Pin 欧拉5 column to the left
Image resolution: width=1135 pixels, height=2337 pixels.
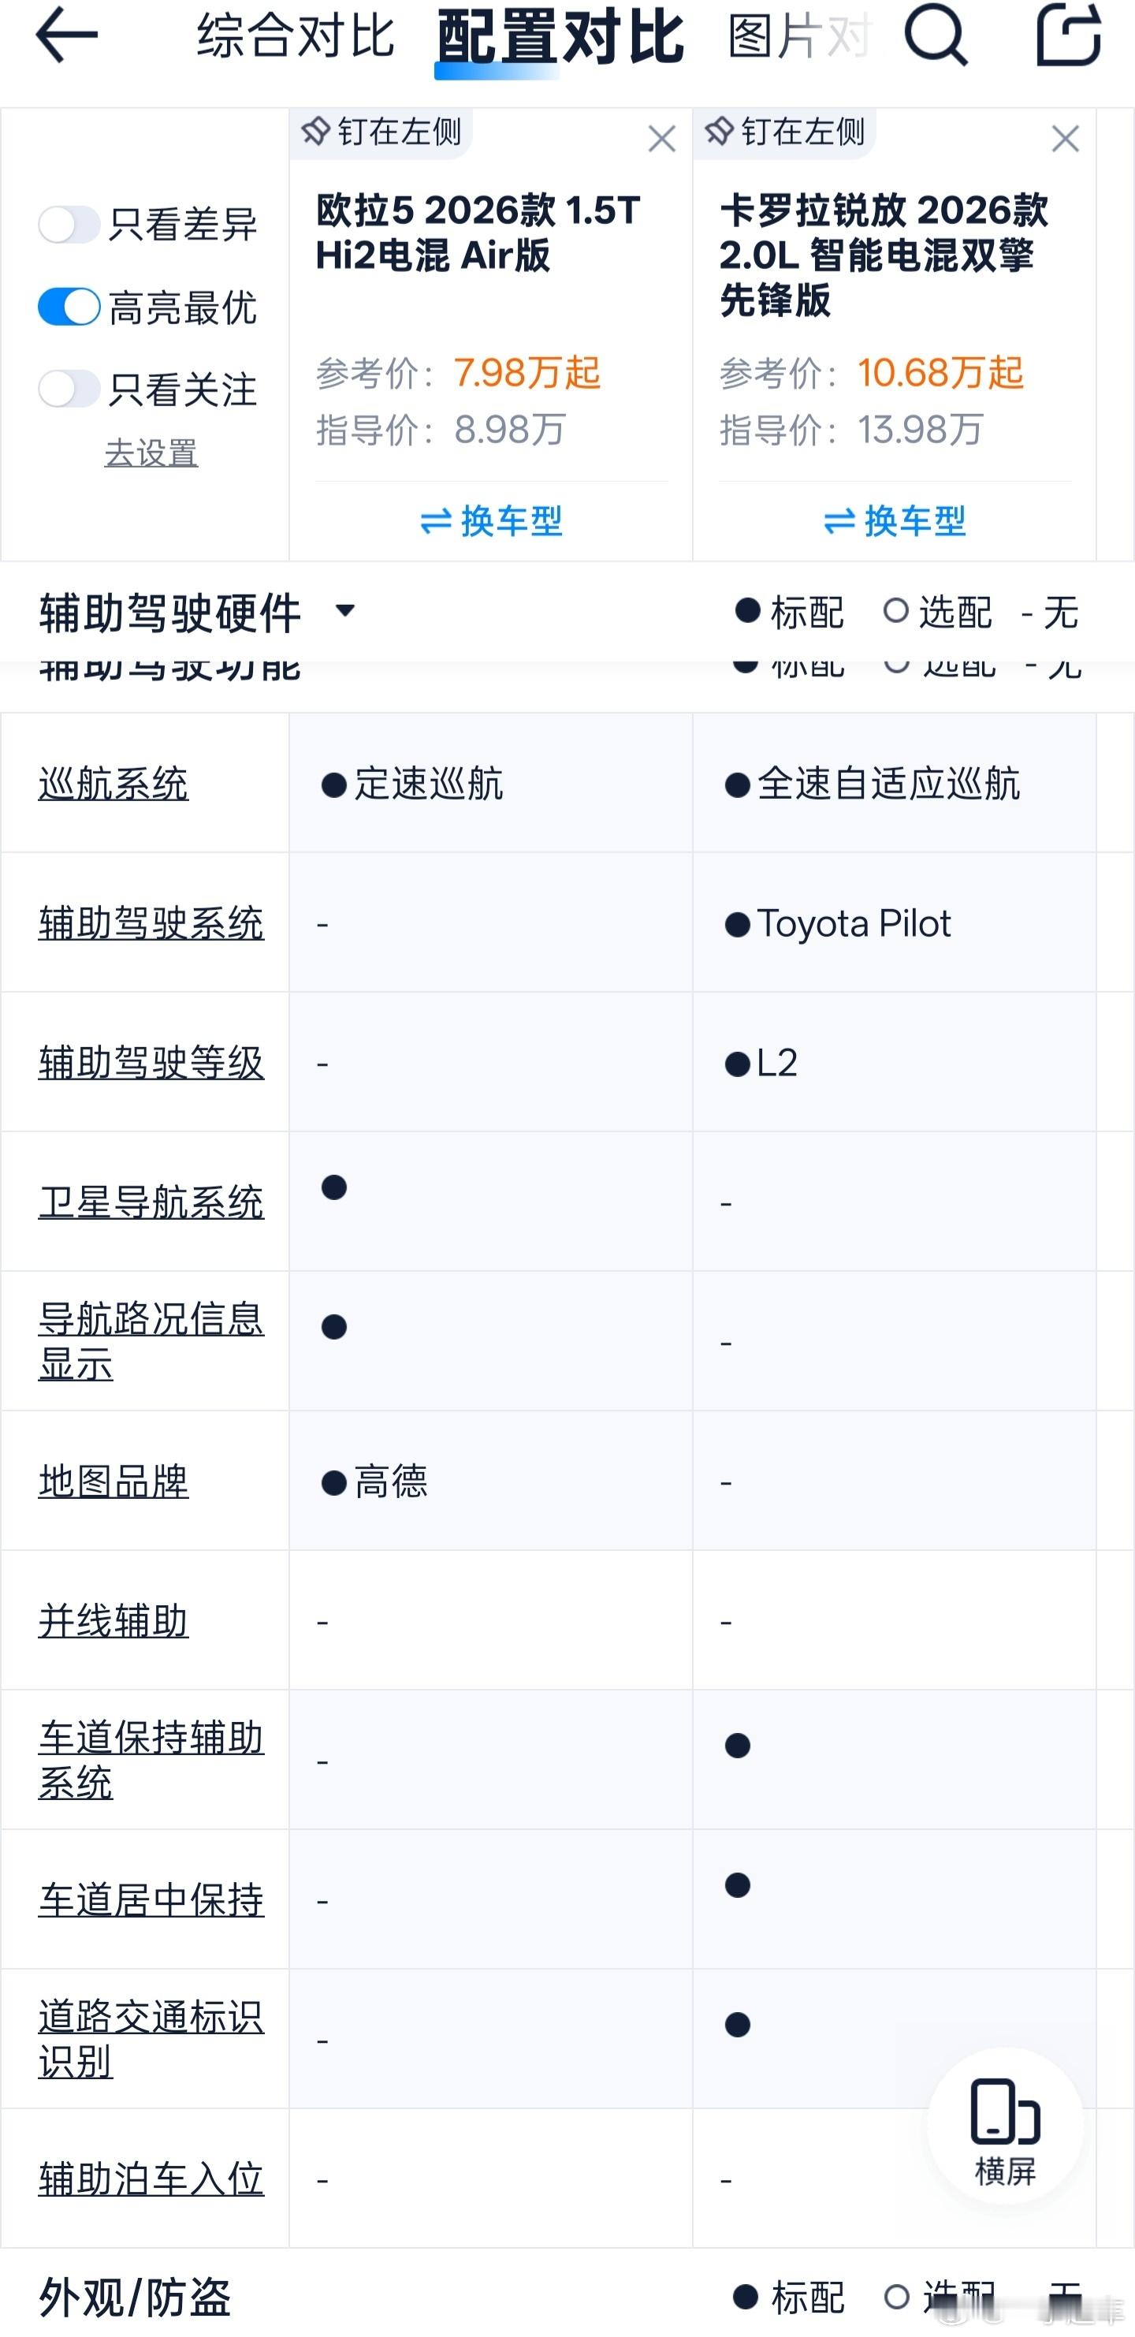coord(382,132)
